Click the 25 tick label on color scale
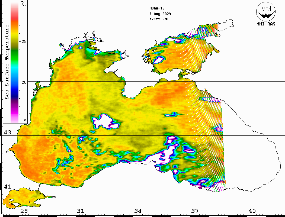285x217 pixels. [x=24, y=41]
